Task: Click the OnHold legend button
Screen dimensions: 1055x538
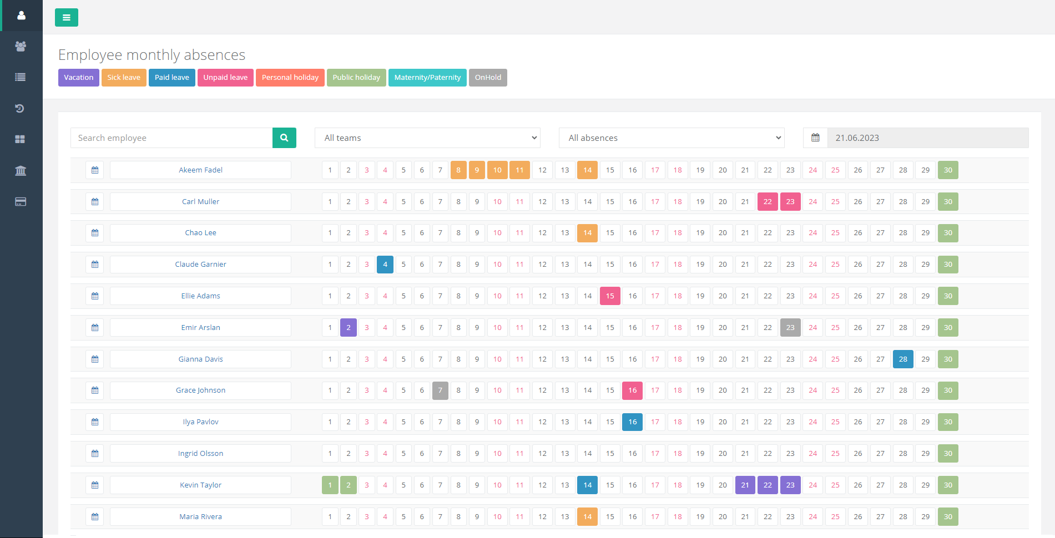Action: [x=487, y=77]
